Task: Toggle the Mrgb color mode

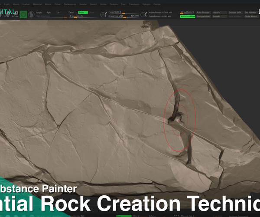Action: 39,13
